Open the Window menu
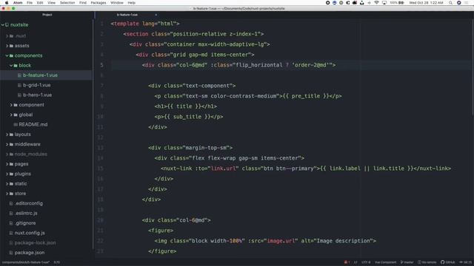The width and height of the screenshot is (474, 266). coord(117,3)
